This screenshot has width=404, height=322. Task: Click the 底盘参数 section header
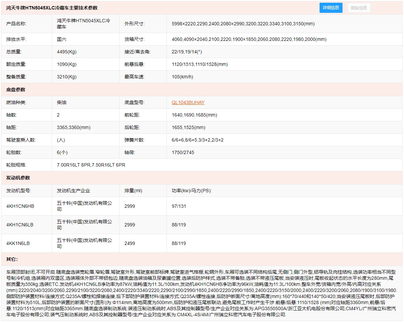[16, 90]
